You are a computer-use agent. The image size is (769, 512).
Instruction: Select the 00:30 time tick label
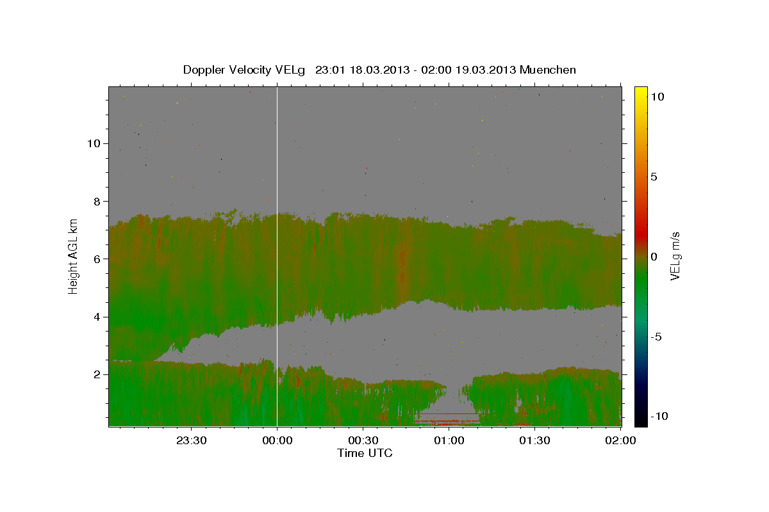[363, 441]
